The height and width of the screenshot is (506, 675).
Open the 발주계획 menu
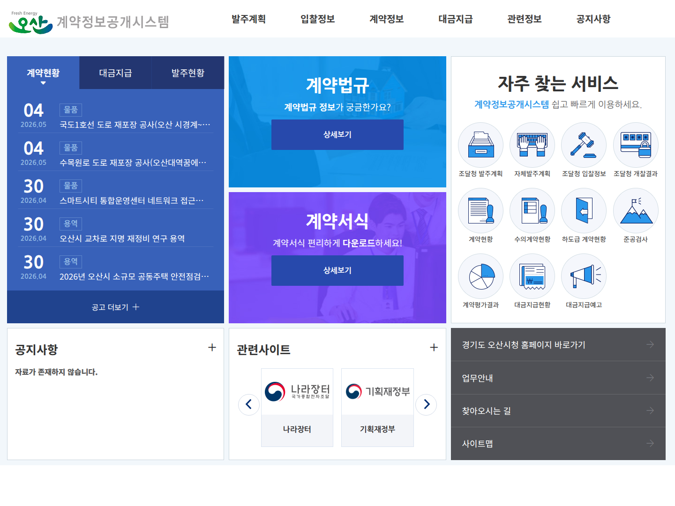(248, 19)
